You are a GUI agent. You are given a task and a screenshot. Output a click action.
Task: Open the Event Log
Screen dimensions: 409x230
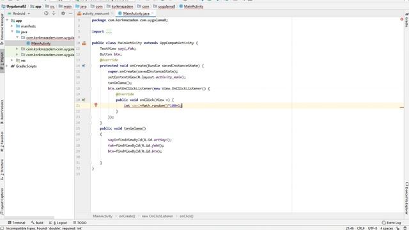point(391,223)
